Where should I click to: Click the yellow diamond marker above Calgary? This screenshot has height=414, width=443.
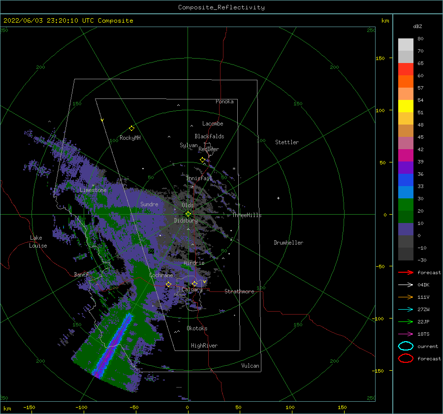(194, 284)
